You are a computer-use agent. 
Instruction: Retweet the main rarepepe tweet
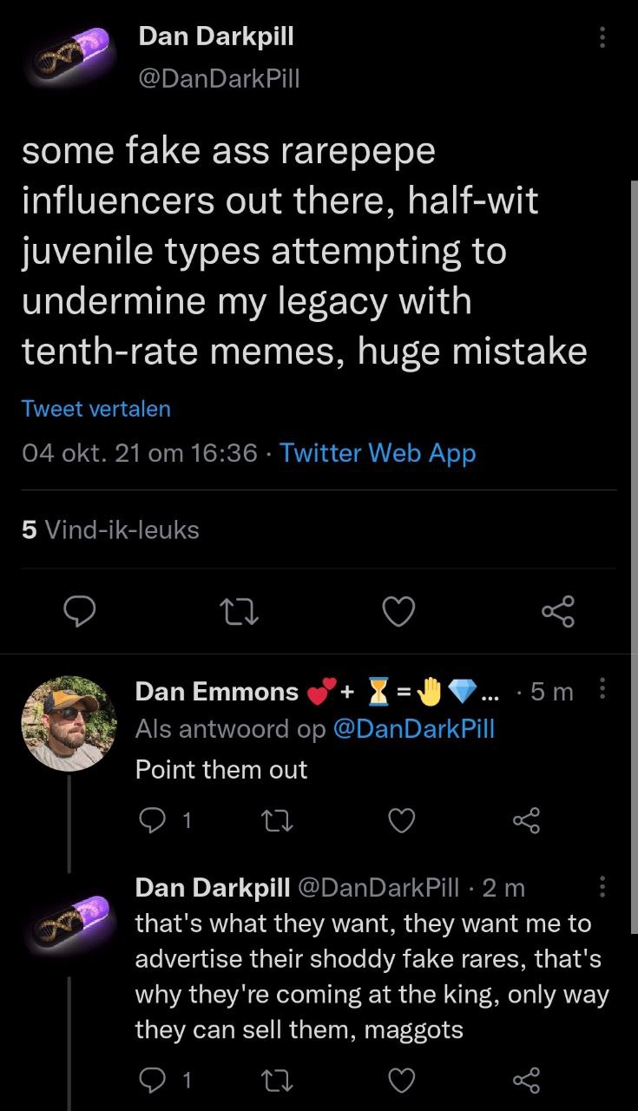[x=240, y=612]
